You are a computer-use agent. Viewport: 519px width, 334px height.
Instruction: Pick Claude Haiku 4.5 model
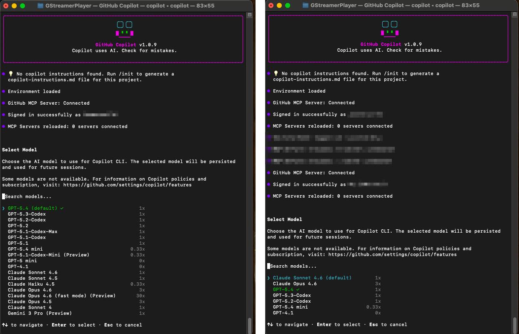click(x=31, y=284)
